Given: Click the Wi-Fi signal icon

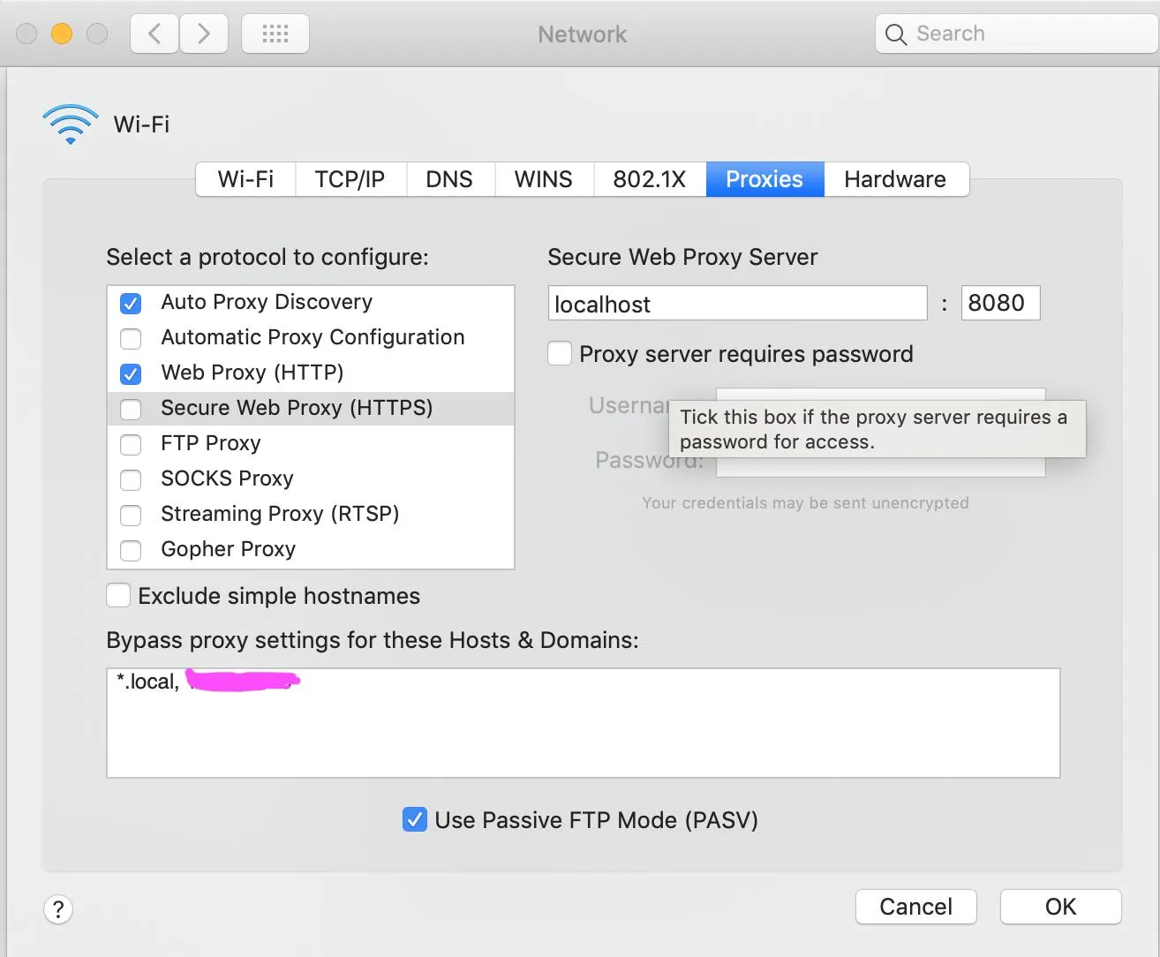Looking at the screenshot, I should tap(71, 124).
